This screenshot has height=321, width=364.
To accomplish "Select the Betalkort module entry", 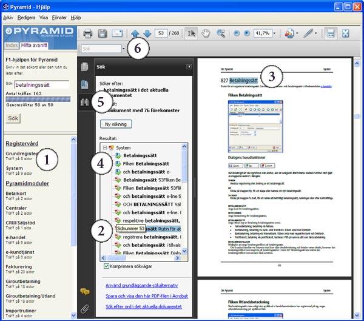I will pos(16,194).
